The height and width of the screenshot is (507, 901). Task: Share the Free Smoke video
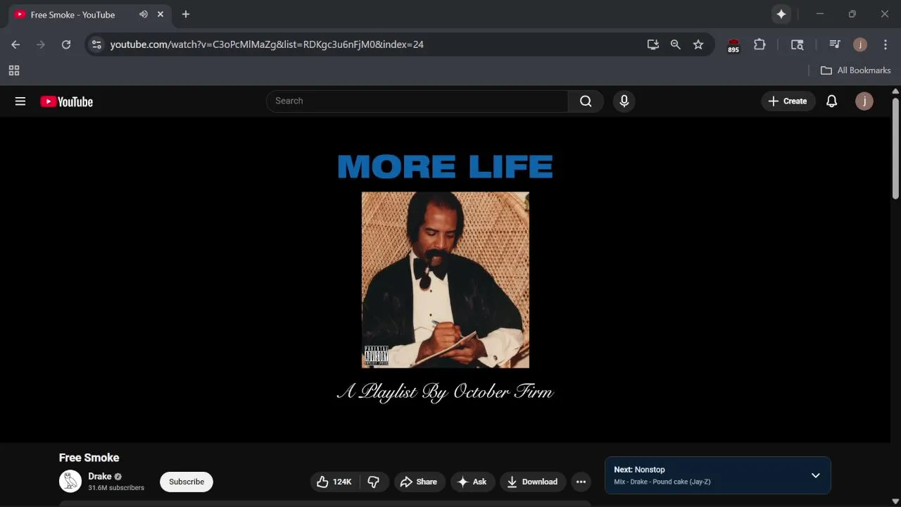[420, 482]
